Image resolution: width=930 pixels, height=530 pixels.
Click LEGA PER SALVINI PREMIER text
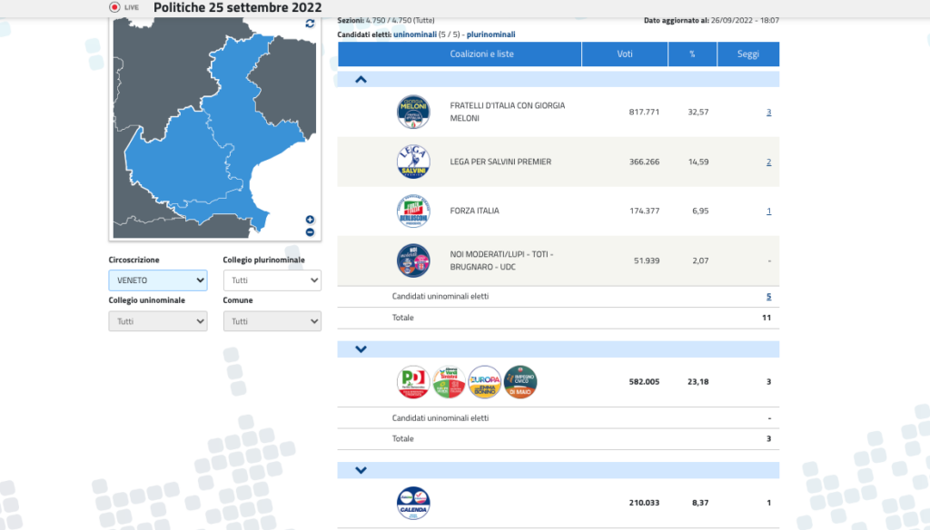coord(500,162)
